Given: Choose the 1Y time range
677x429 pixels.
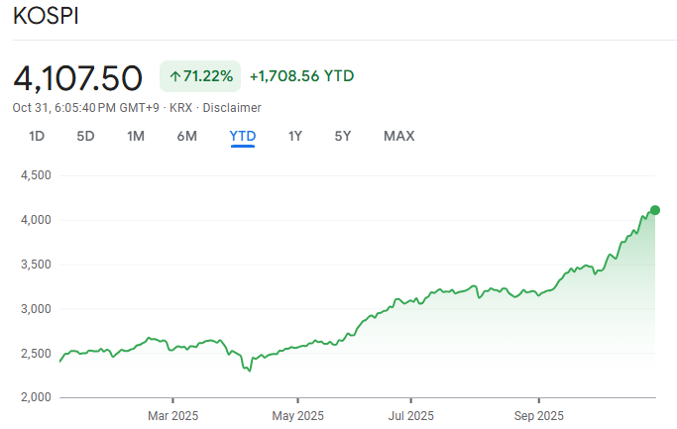Looking at the screenshot, I should point(294,136).
